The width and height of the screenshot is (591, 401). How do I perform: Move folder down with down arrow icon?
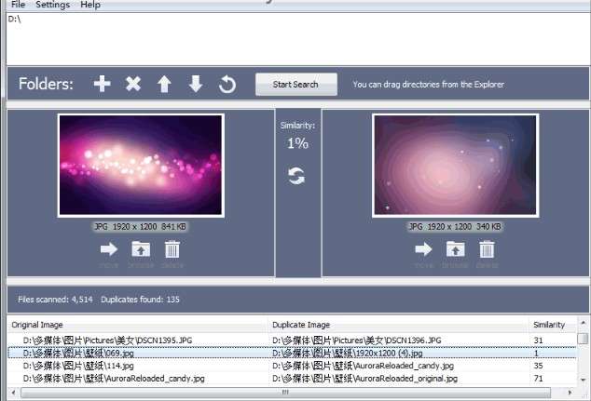click(x=195, y=84)
